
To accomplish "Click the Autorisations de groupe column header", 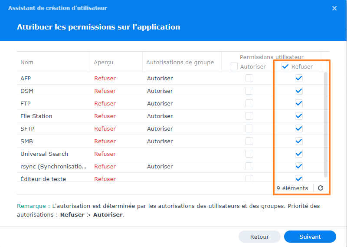I will tap(180, 63).
